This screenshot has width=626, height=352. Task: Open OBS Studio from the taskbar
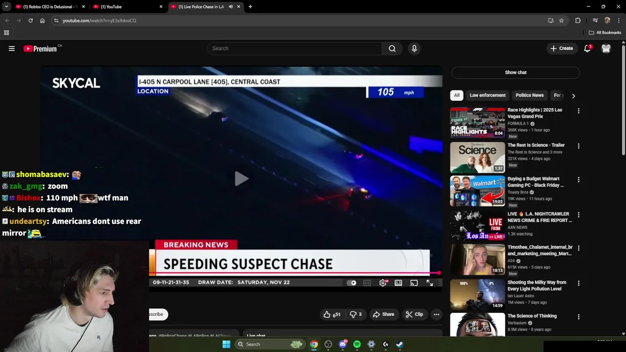tap(328, 344)
